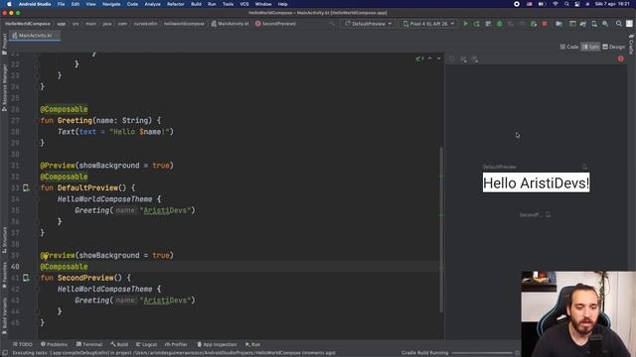Open the Build tool window at bottom

pyautogui.click(x=119, y=344)
